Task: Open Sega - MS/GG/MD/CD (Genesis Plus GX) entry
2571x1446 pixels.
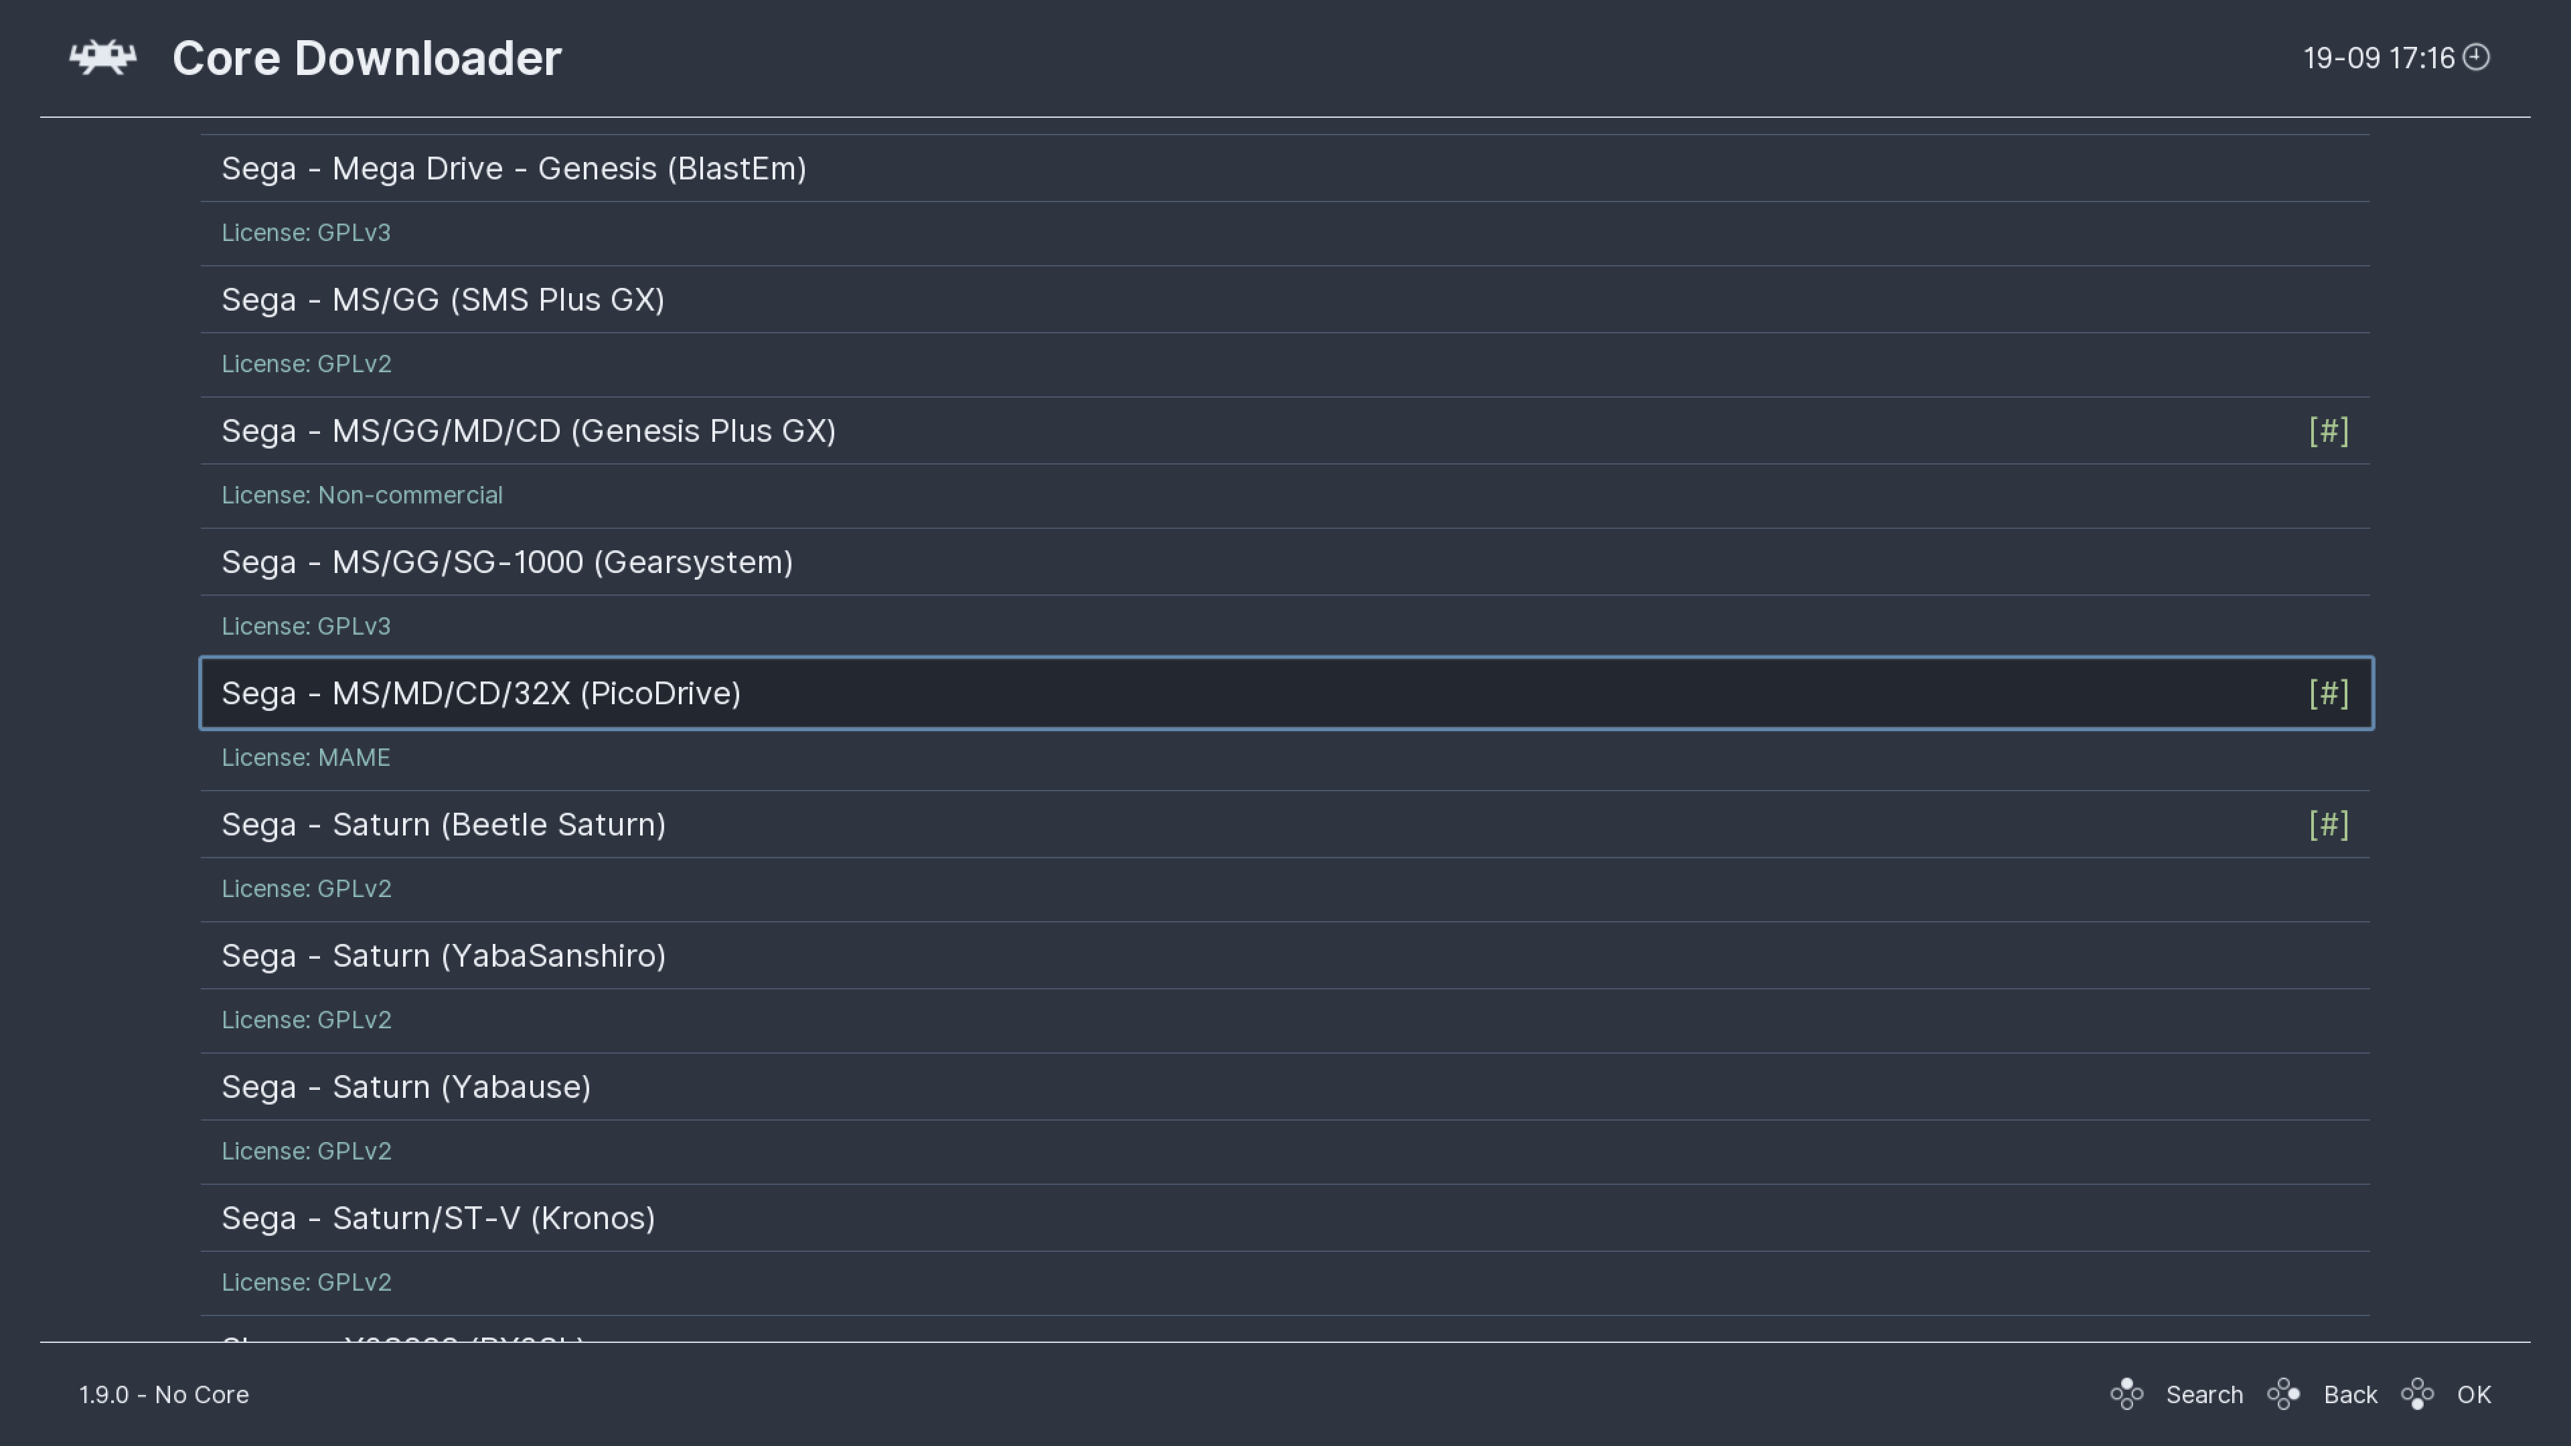Action: pyautogui.click(x=1285, y=431)
